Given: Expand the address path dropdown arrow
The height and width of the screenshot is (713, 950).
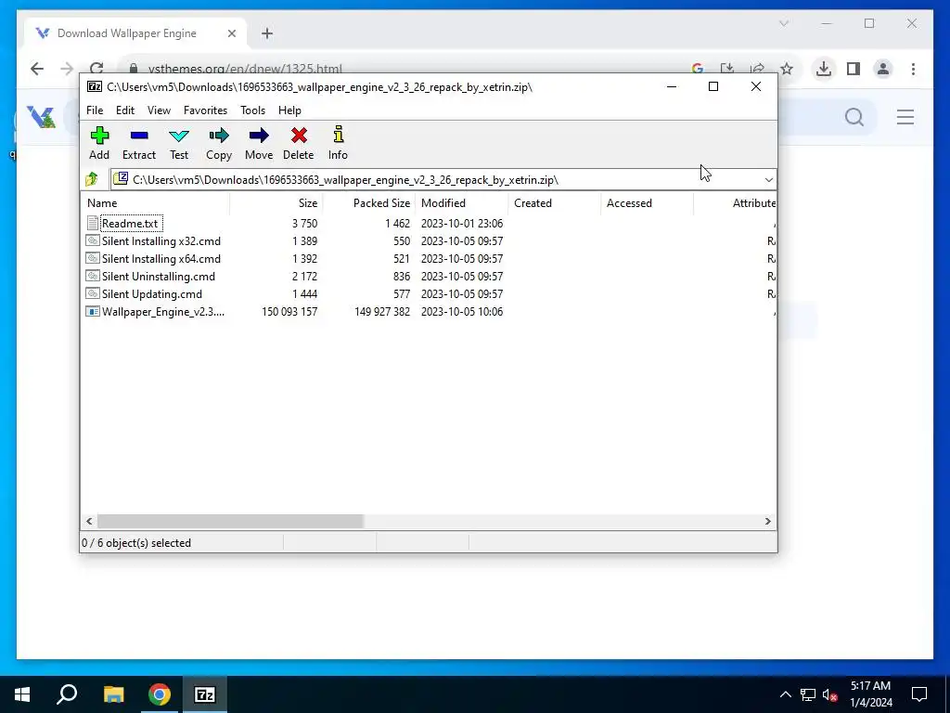Looking at the screenshot, I should (x=768, y=179).
